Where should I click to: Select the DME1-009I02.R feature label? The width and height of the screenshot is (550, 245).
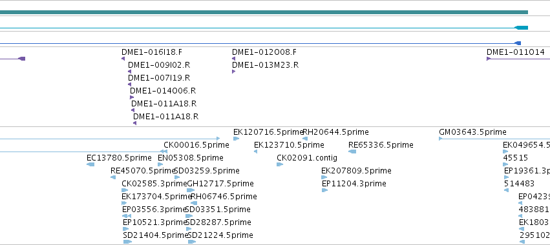click(x=159, y=65)
